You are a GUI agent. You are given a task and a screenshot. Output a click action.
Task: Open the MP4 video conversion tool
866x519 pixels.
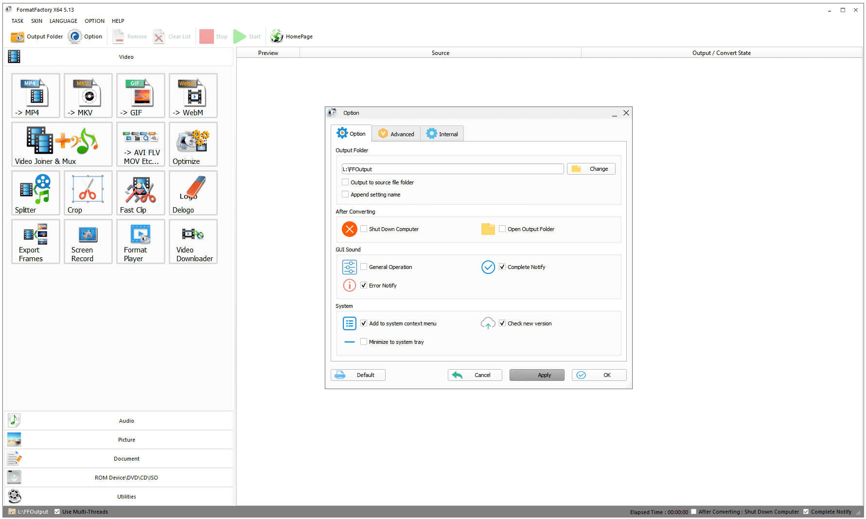35,95
